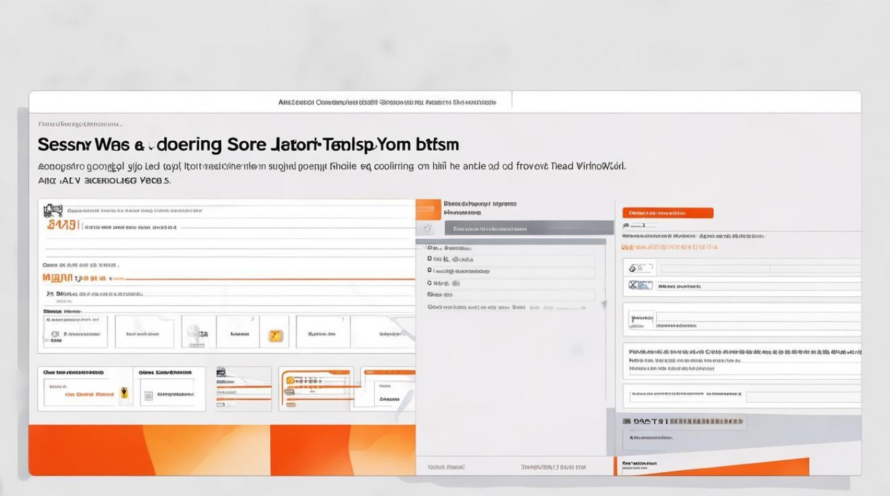890x496 pixels.
Task: Click the heading "Sessny Was a doering Sore"
Action: point(152,144)
